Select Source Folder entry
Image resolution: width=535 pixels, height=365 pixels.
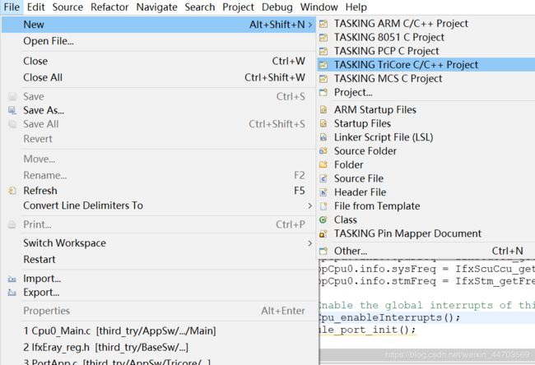pyautogui.click(x=426, y=151)
